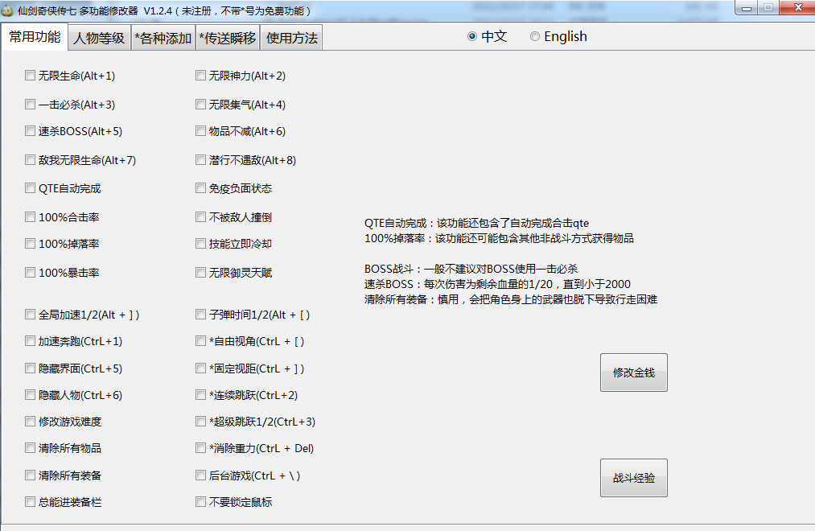
Task: Enable the 100%合击率 checkbox
Action: (x=30, y=217)
